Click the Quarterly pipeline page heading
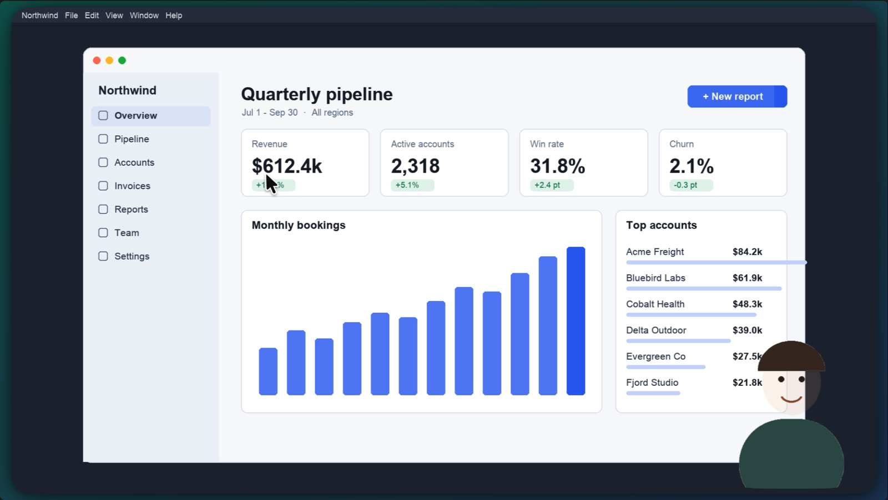This screenshot has width=888, height=500. [x=317, y=94]
